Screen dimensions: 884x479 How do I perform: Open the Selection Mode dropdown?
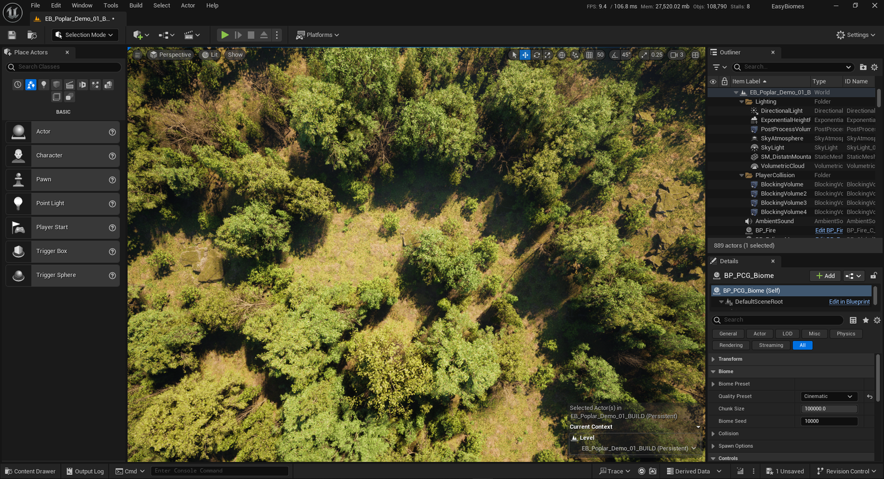coord(84,35)
